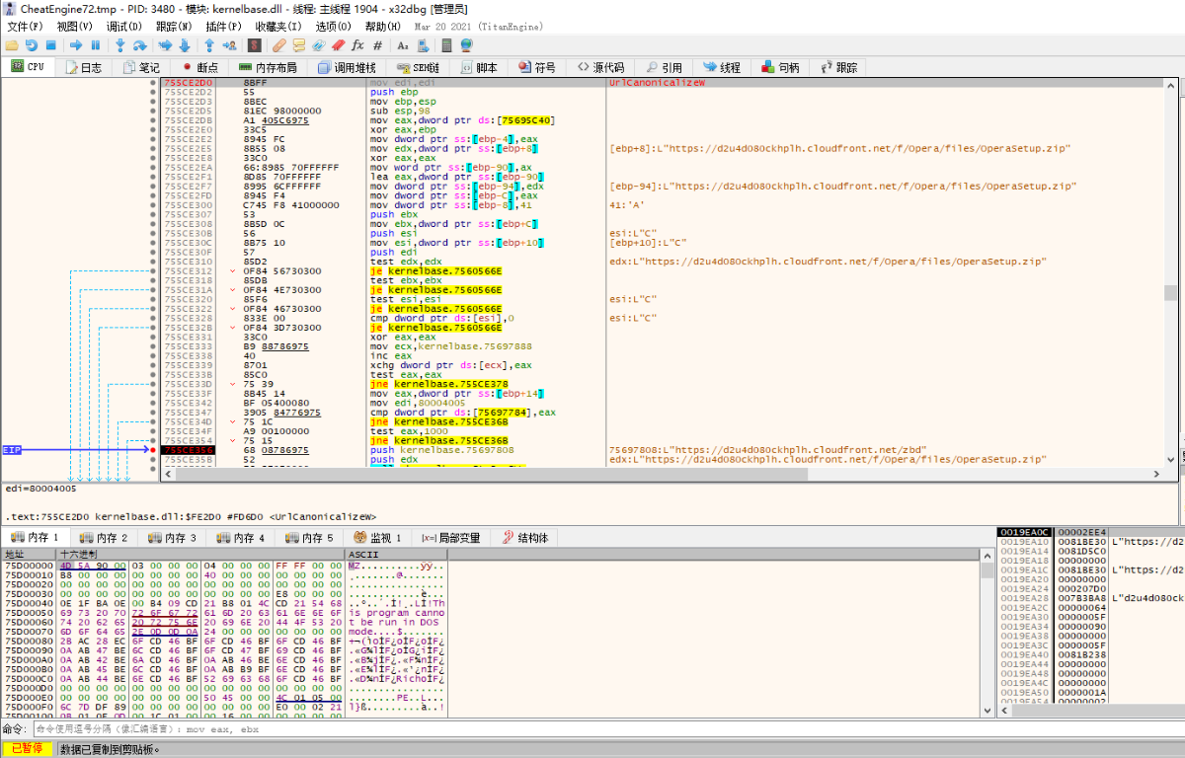1185x758 pixels.
Task: Click the Open file toolbar icon
Action: [x=11, y=45]
